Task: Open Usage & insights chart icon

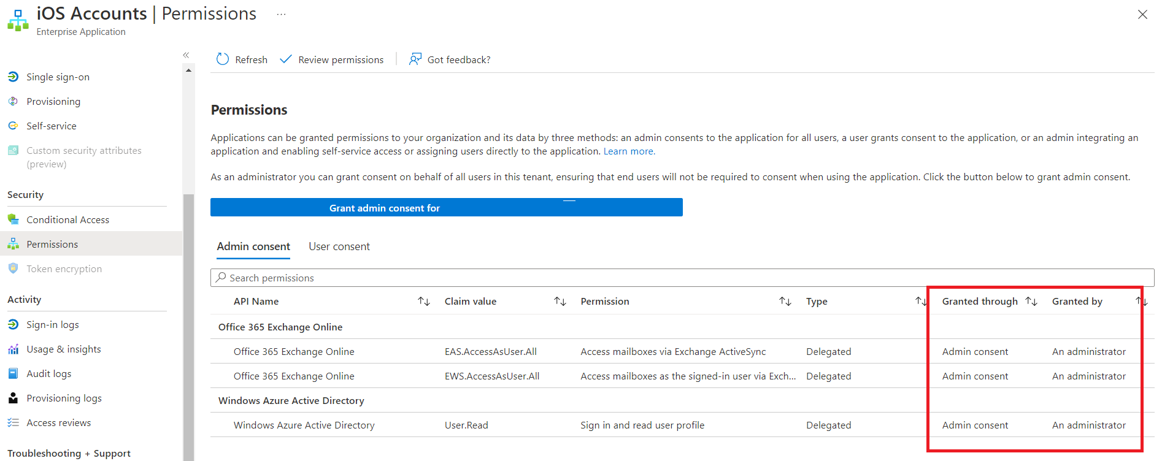Action: pos(13,349)
